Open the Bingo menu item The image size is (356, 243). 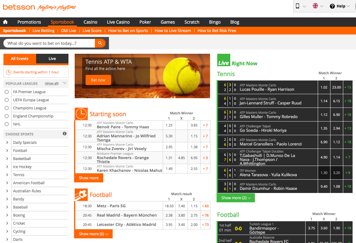pyautogui.click(x=215, y=22)
